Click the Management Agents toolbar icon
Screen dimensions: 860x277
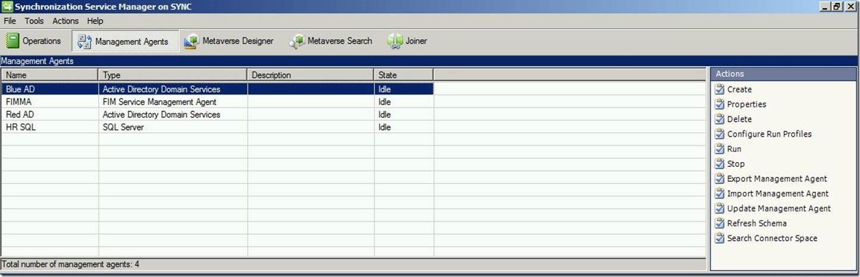[x=85, y=42]
